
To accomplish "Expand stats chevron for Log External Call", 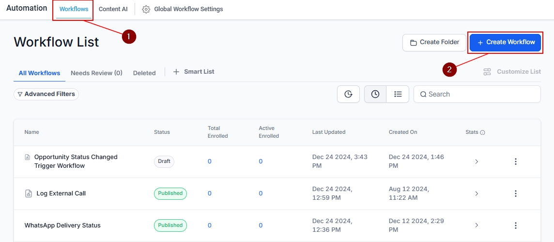I will (x=477, y=194).
